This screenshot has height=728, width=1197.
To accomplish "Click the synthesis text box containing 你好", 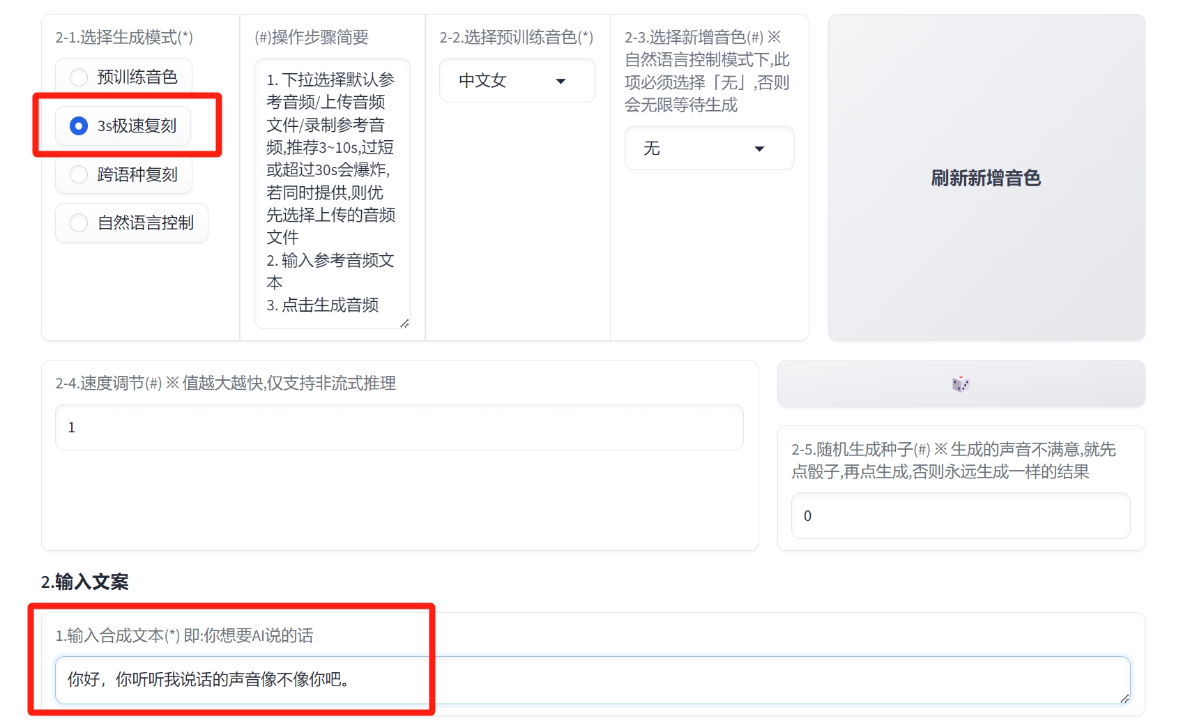I will coord(593,680).
